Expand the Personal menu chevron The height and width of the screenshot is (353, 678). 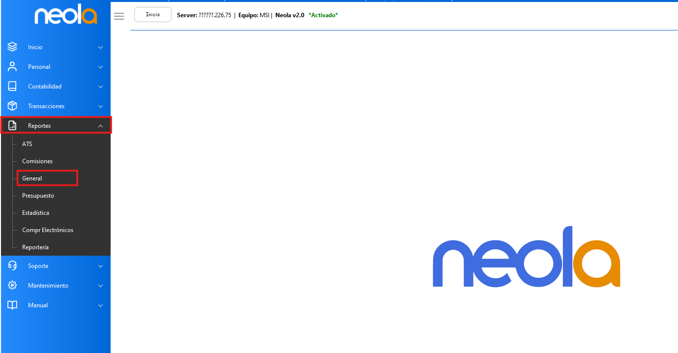coord(100,67)
